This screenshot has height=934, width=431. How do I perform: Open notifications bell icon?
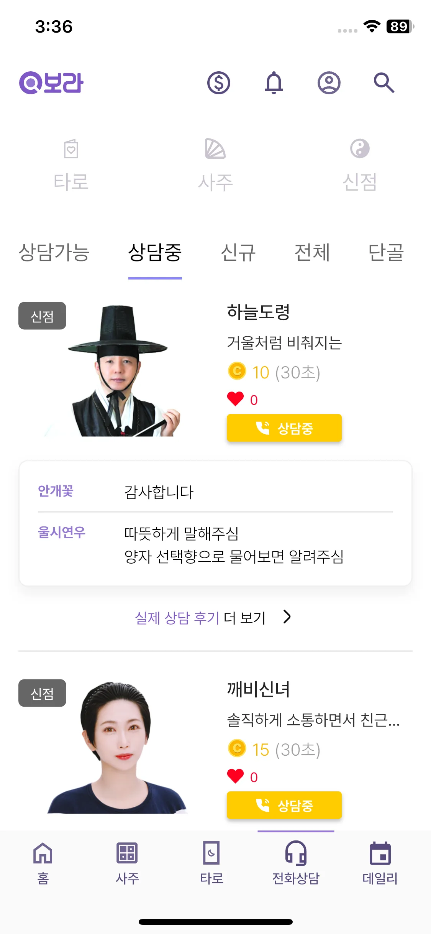pos(274,83)
